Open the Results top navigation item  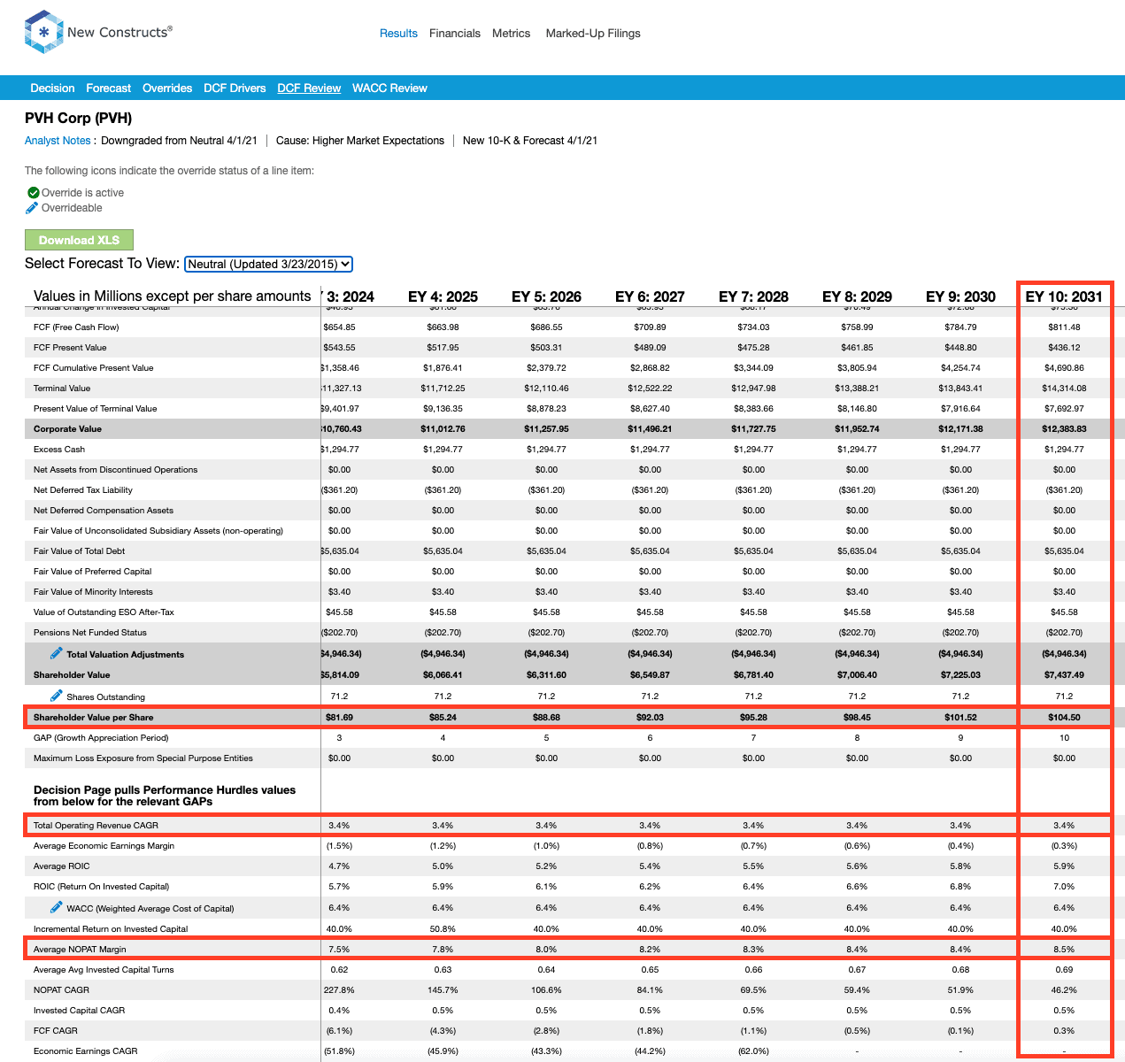[398, 34]
